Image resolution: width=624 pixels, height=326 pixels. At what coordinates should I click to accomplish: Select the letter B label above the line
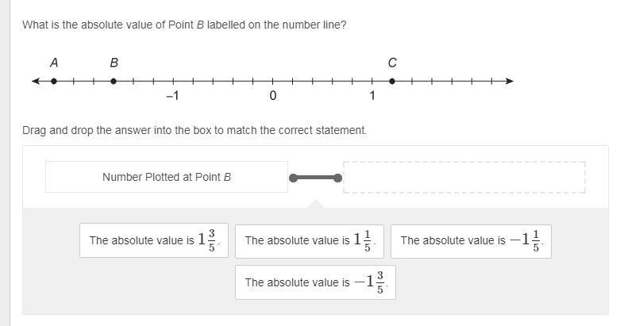[x=114, y=63]
